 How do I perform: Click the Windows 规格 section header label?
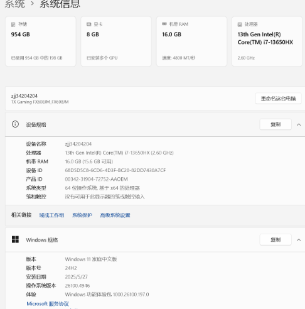click(x=42, y=240)
